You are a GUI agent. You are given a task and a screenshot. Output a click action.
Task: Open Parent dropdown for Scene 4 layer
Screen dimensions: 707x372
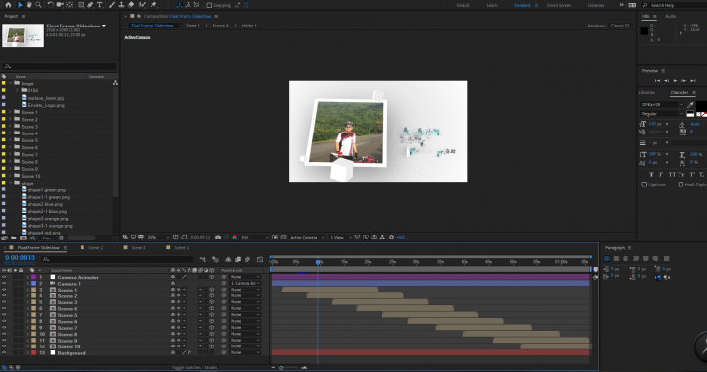pyautogui.click(x=245, y=308)
